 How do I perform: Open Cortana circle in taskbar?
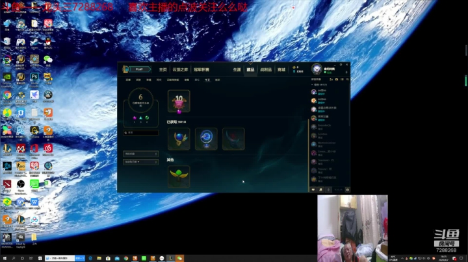[22, 258]
